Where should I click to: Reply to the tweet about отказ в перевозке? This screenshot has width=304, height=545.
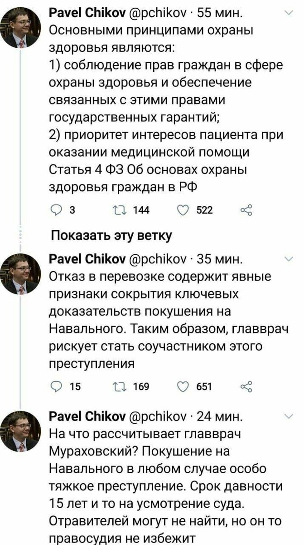55,387
